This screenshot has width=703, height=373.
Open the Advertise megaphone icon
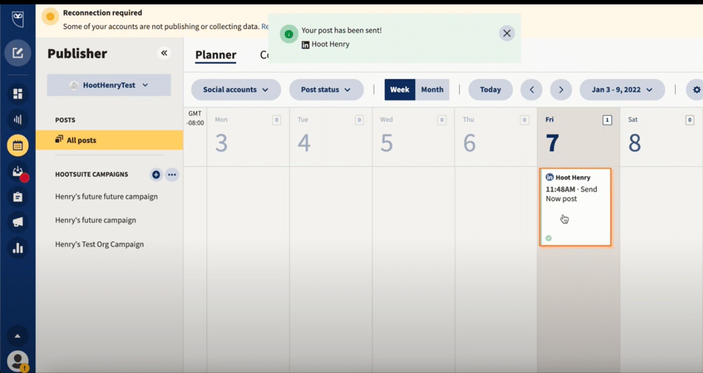click(18, 222)
